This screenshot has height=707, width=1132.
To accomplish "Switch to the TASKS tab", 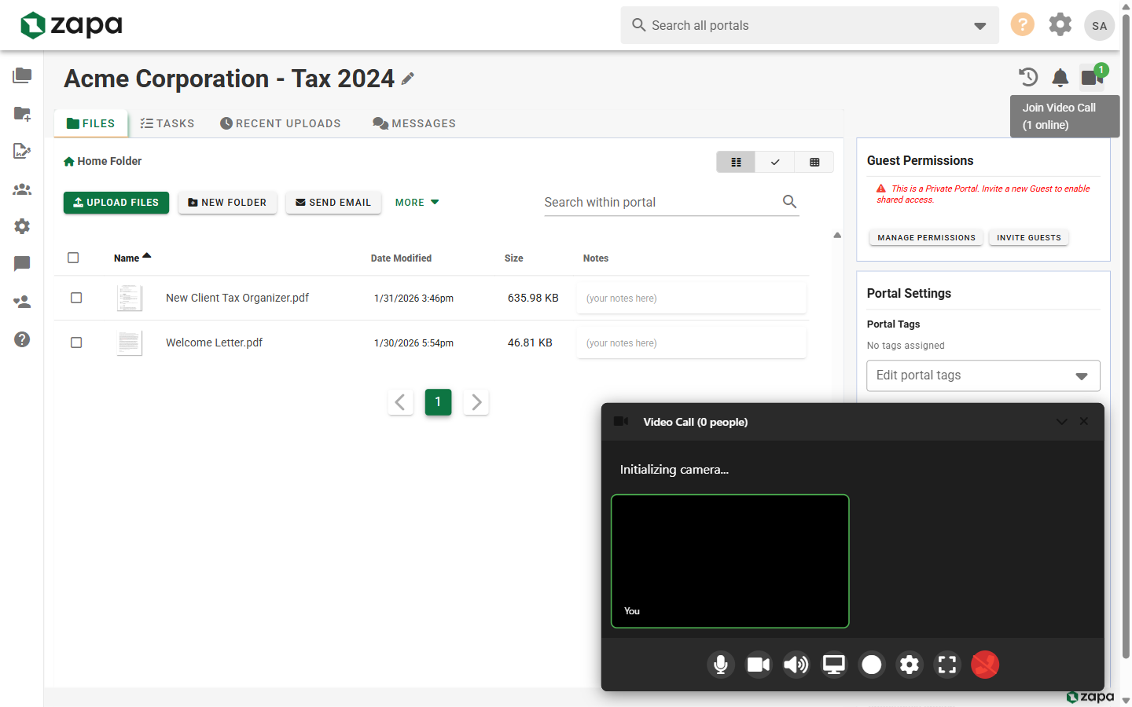I will point(167,123).
